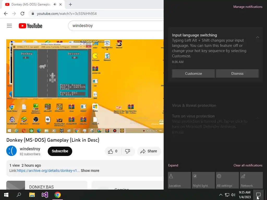Go back in Chrome
Image resolution: width=267 pixels, height=200 pixels.
[x=6, y=14]
